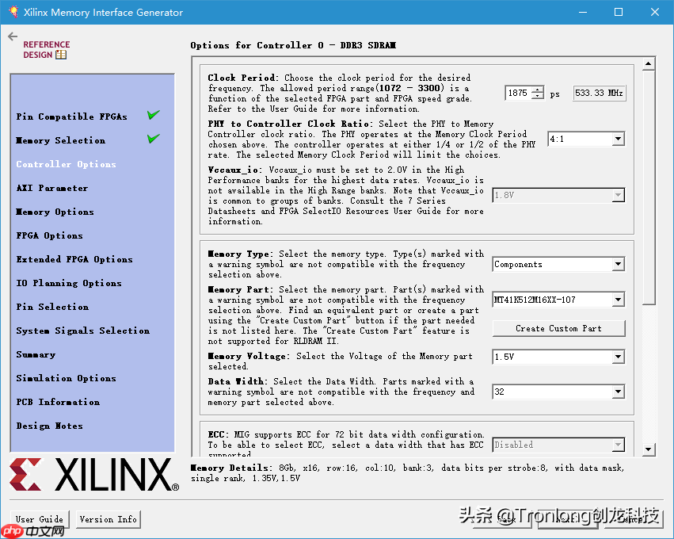Click the Memory Details text line

407,472
